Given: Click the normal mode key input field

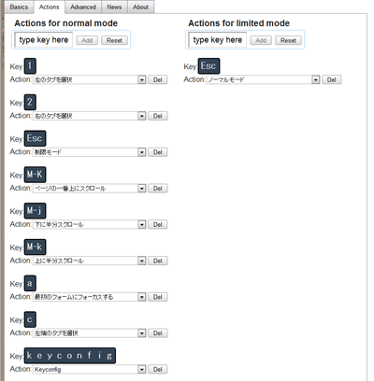Looking at the screenshot, I should click(44, 40).
